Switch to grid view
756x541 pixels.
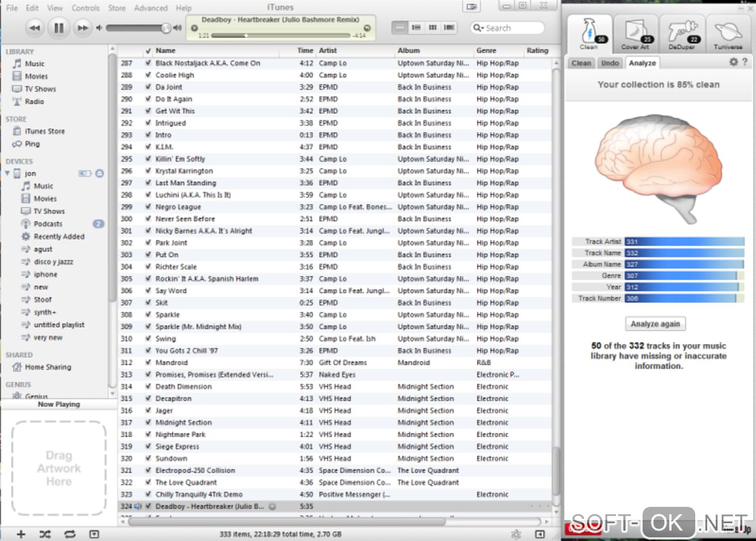point(433,27)
